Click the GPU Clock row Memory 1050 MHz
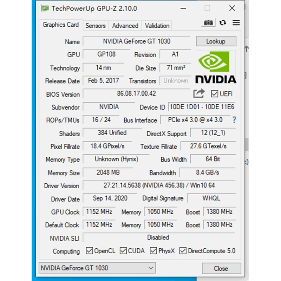 click(x=161, y=212)
